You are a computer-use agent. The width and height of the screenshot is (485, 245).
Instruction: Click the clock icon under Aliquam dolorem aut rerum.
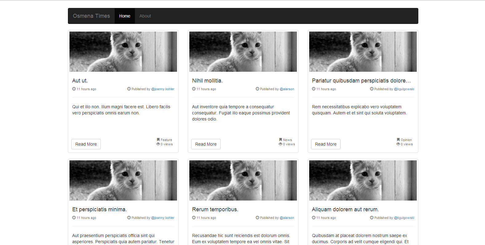[x=314, y=218]
